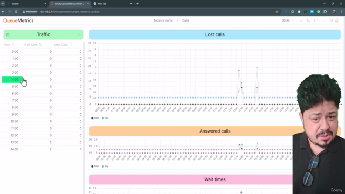
Task: Select the 12:00 hour row
Action: click(42, 135)
